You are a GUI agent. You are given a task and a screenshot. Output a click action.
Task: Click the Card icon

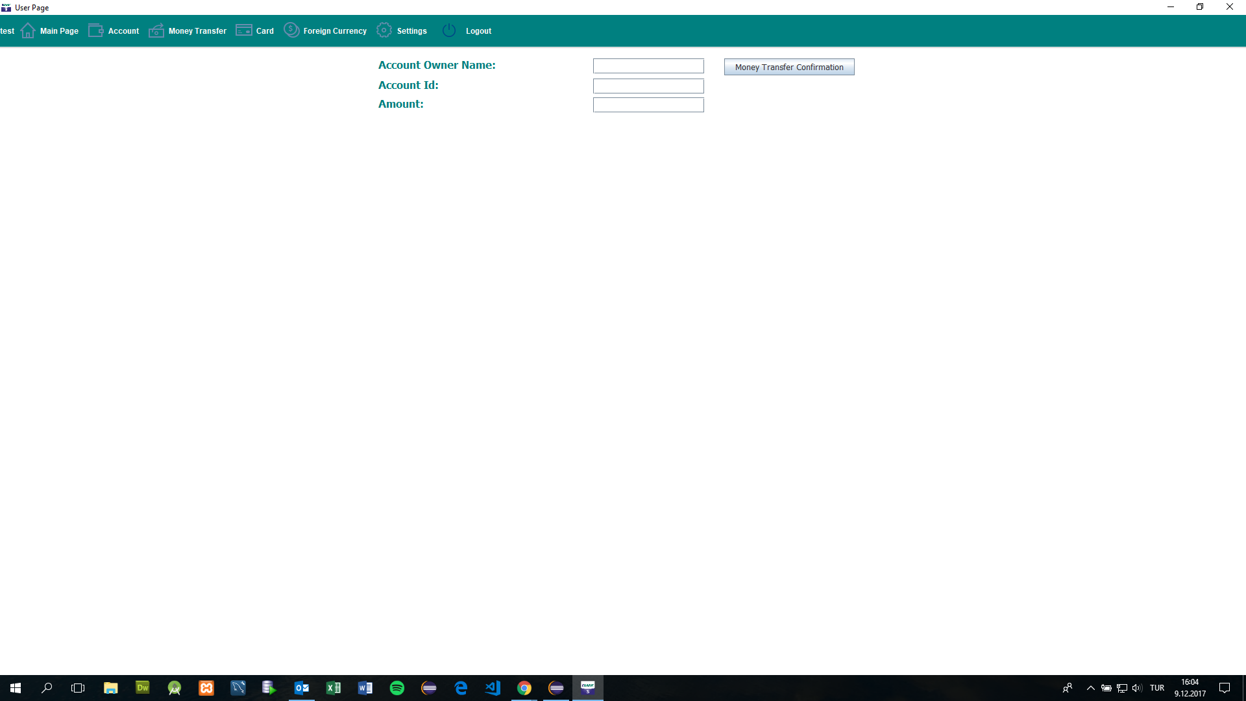[244, 30]
